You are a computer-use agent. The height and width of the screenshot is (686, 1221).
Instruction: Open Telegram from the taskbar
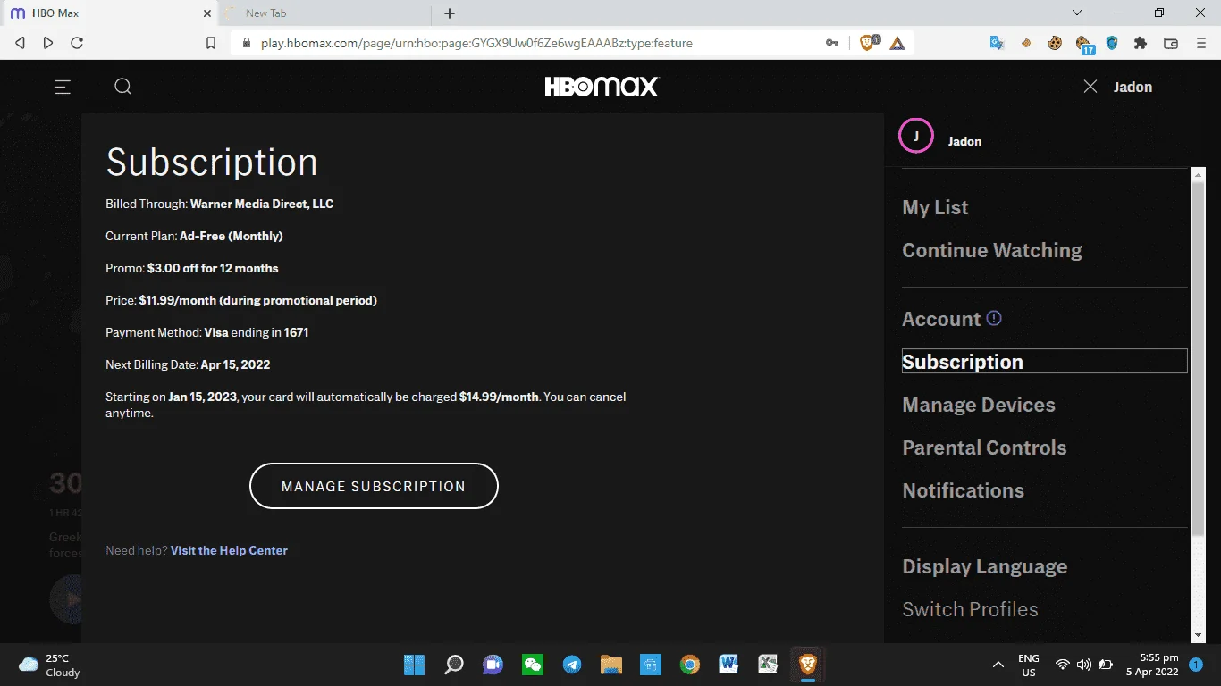(x=572, y=665)
